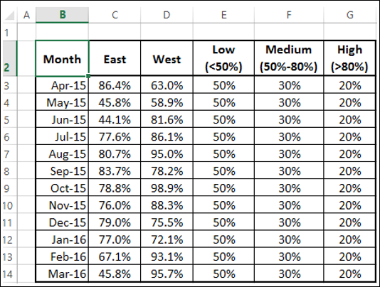Select column E header
Viewport: 380px width, 287px height.
click(x=223, y=15)
